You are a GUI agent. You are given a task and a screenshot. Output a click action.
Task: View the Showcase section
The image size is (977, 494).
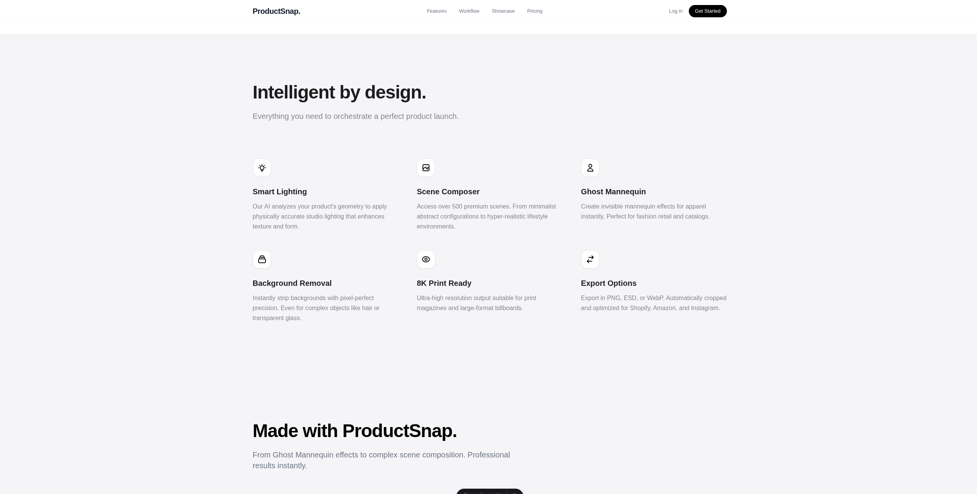[503, 11]
